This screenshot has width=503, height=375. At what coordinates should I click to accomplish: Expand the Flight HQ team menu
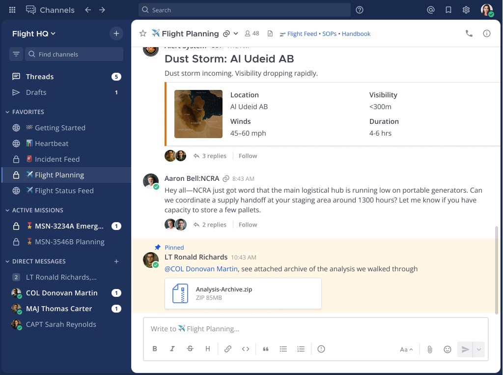pos(34,33)
